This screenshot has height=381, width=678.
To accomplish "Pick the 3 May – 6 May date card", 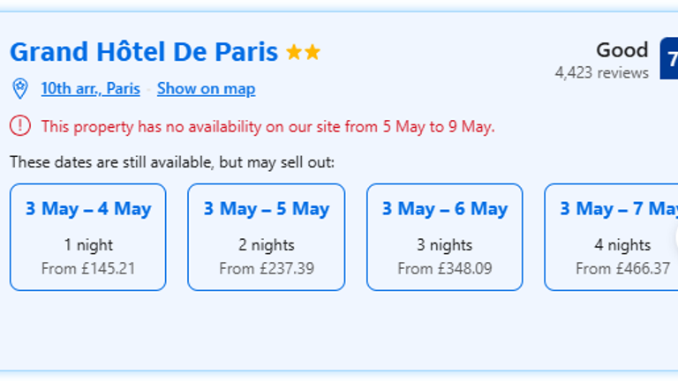I will click(x=444, y=236).
